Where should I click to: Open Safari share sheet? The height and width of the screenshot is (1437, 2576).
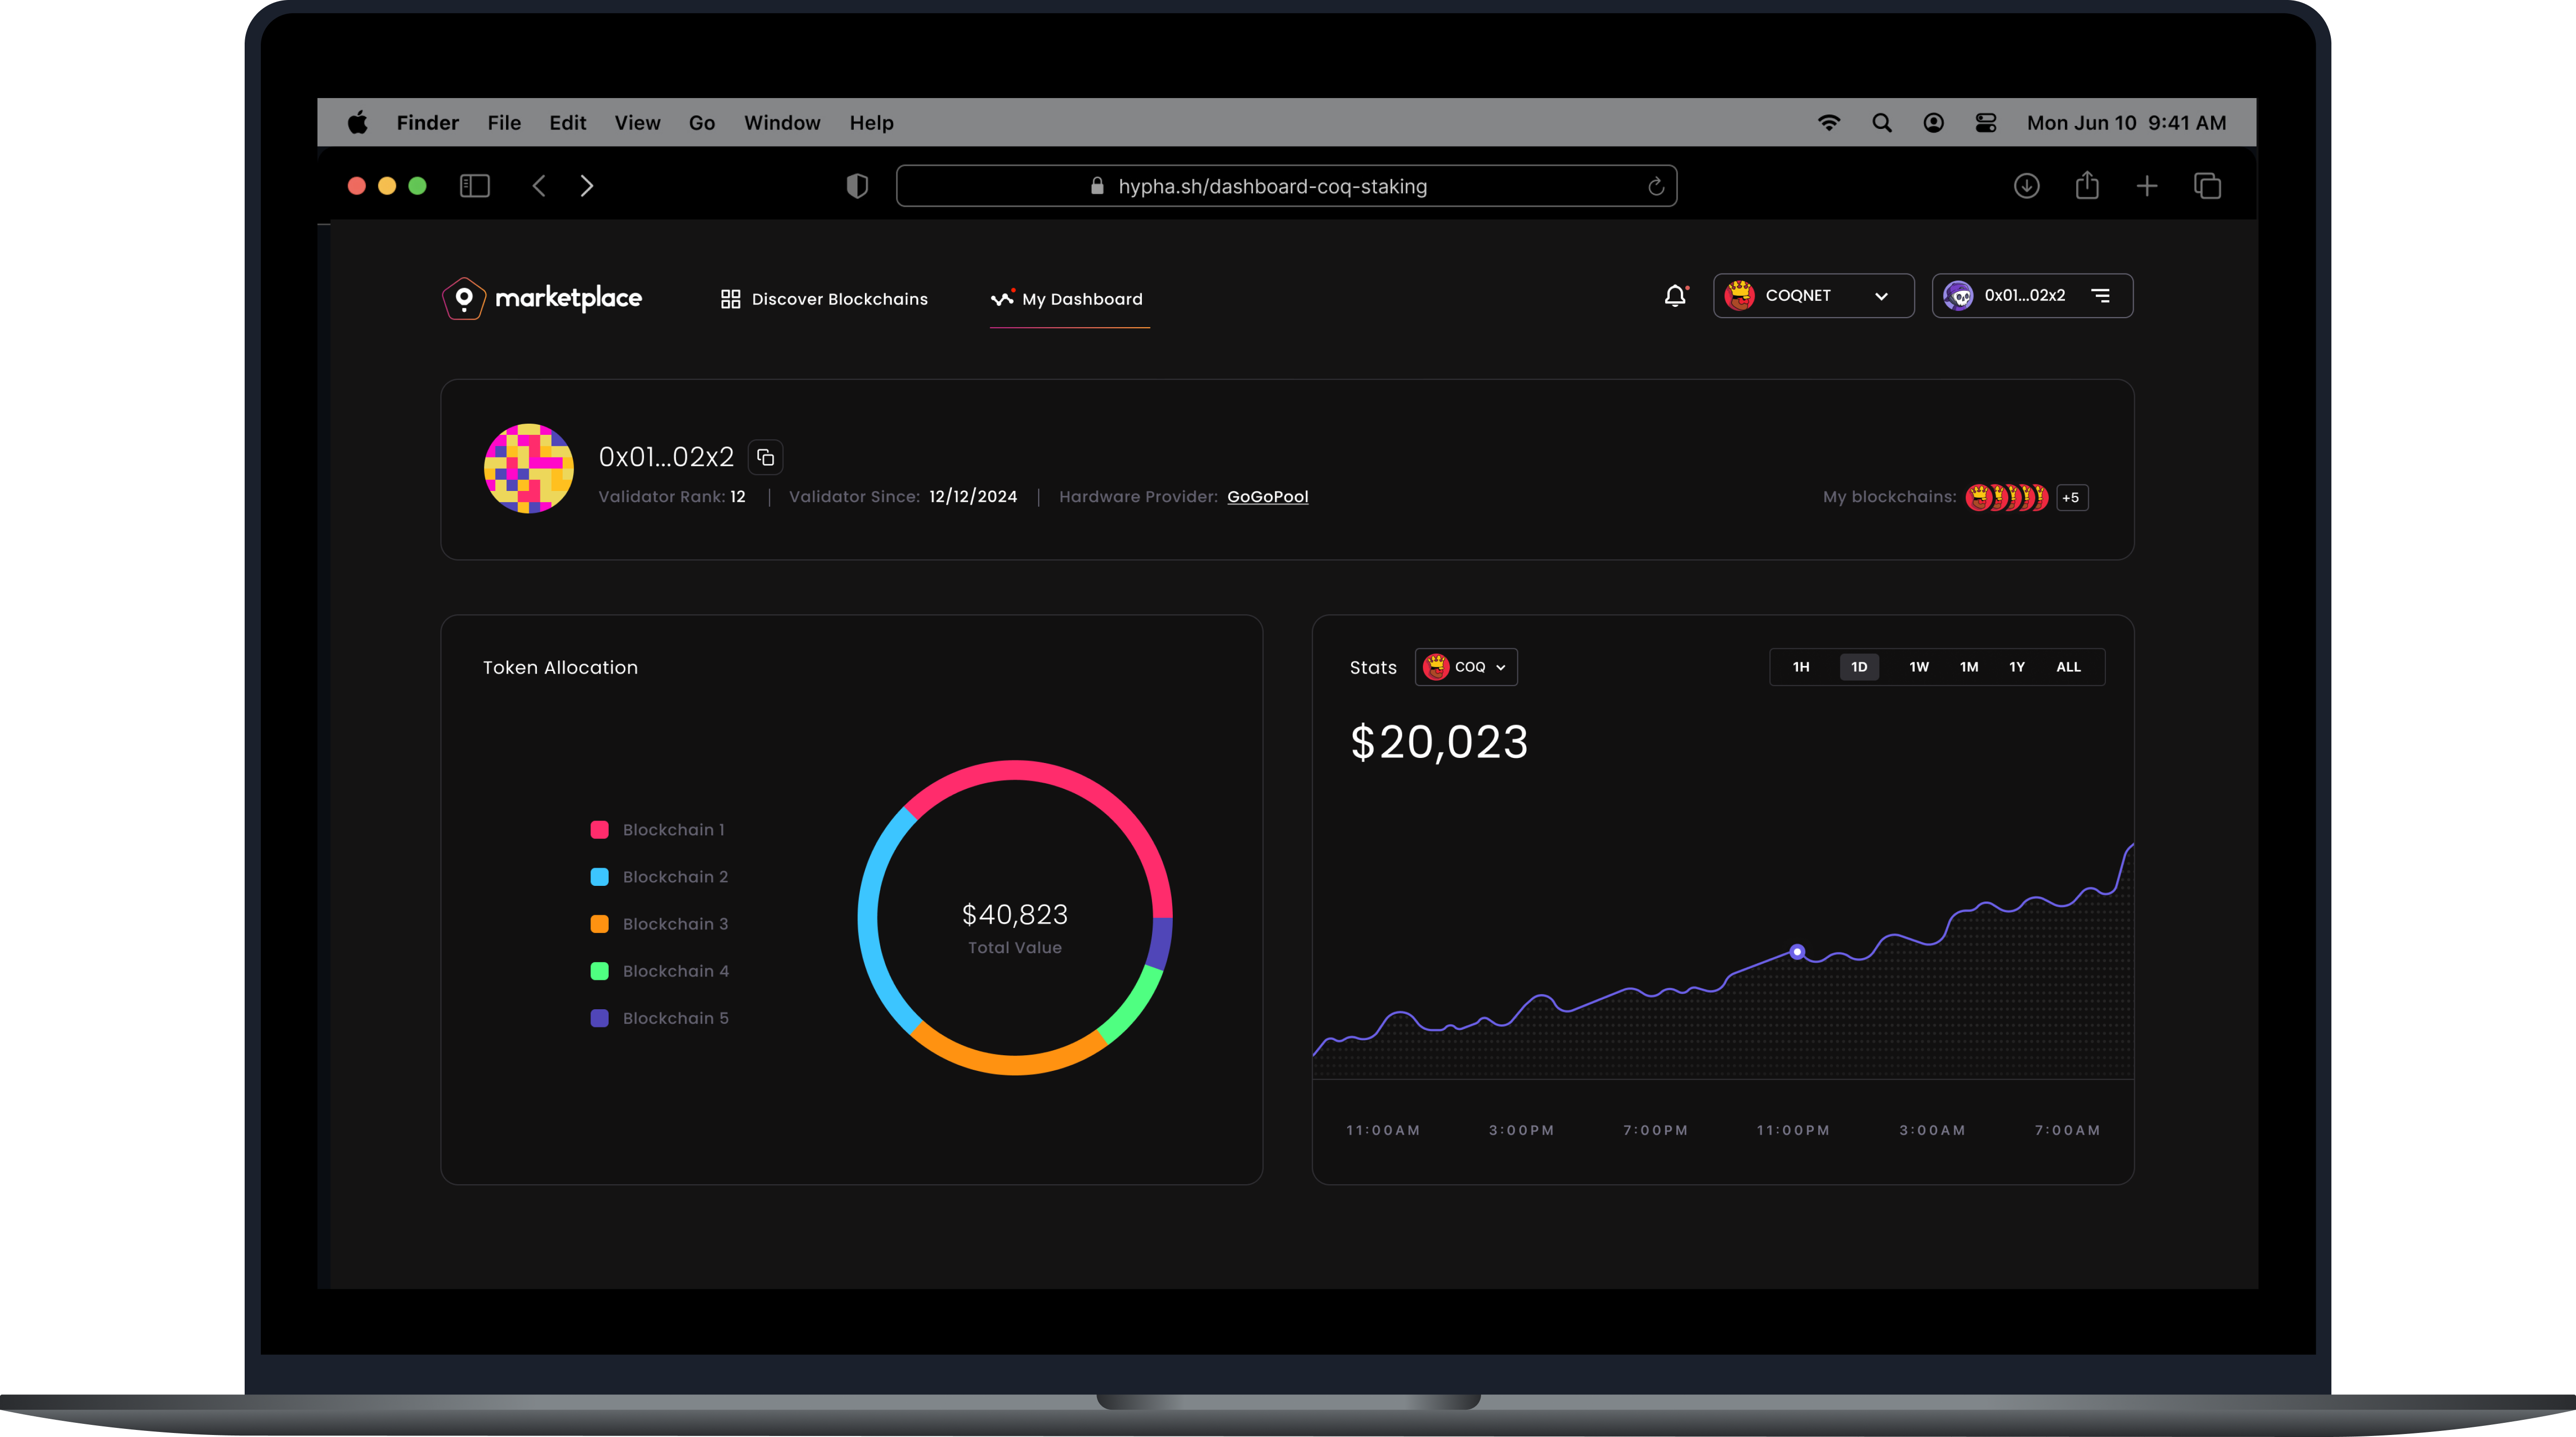pos(2087,185)
